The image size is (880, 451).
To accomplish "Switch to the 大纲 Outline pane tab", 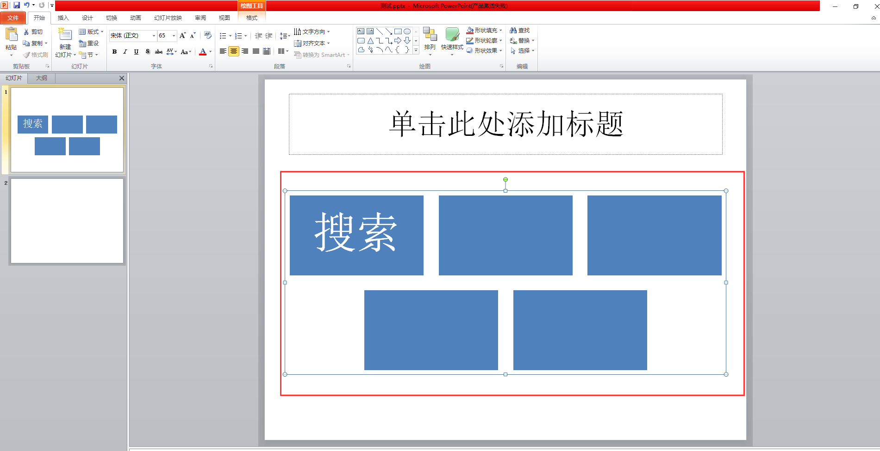I will tap(42, 78).
